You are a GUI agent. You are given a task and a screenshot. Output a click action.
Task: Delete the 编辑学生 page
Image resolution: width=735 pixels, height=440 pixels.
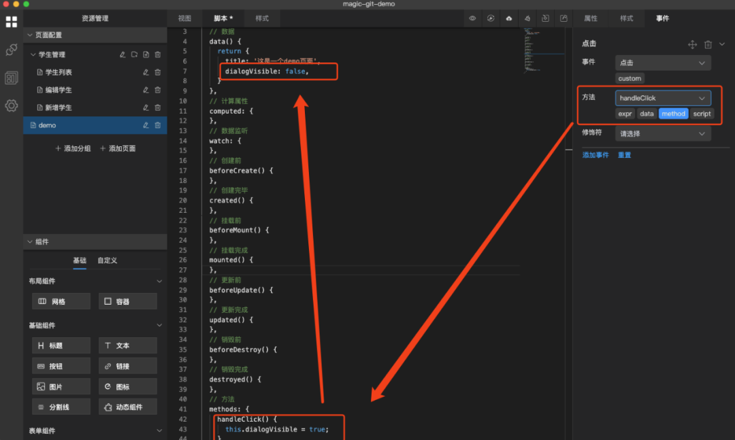(158, 90)
